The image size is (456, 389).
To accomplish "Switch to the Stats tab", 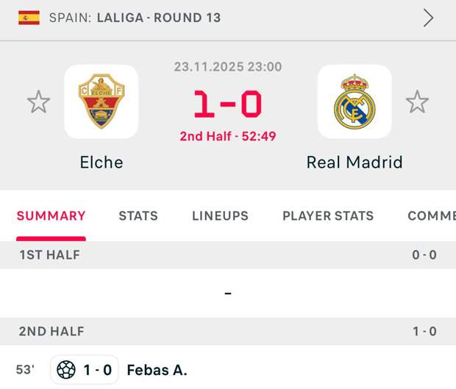I will 138,215.
